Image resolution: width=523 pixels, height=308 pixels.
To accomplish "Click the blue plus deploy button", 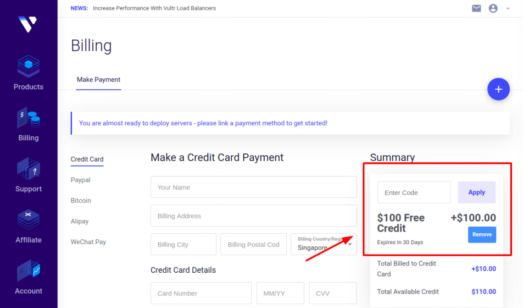I will click(x=498, y=89).
